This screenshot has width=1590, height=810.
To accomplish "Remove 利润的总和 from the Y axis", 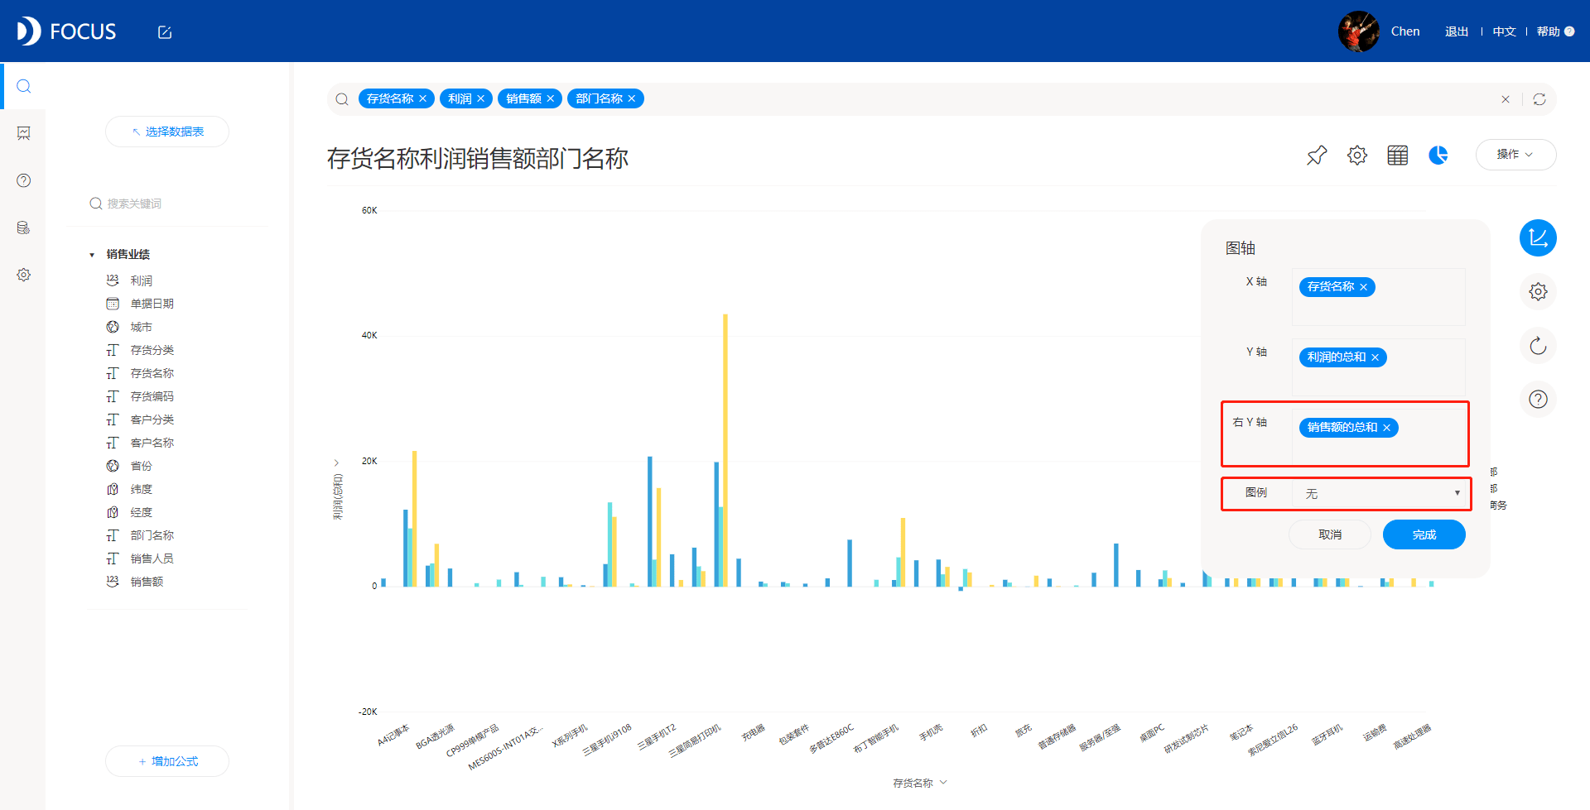I will pyautogui.click(x=1375, y=357).
